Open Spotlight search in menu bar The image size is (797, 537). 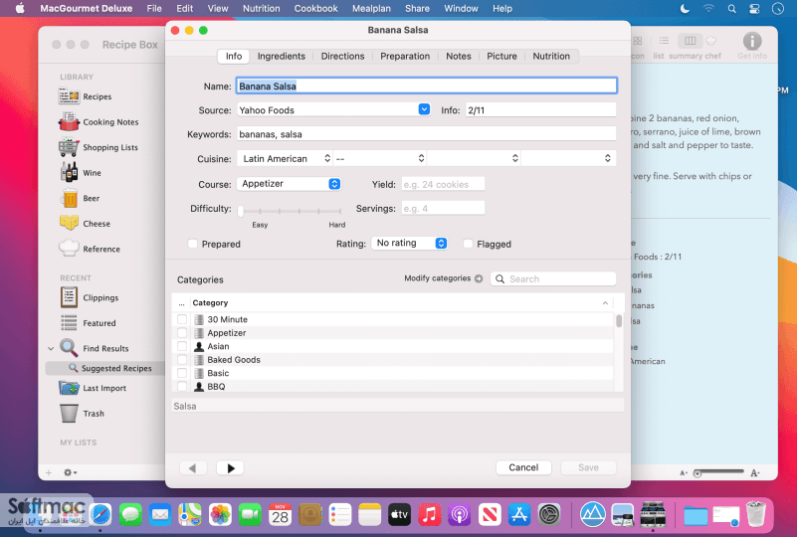tap(732, 9)
